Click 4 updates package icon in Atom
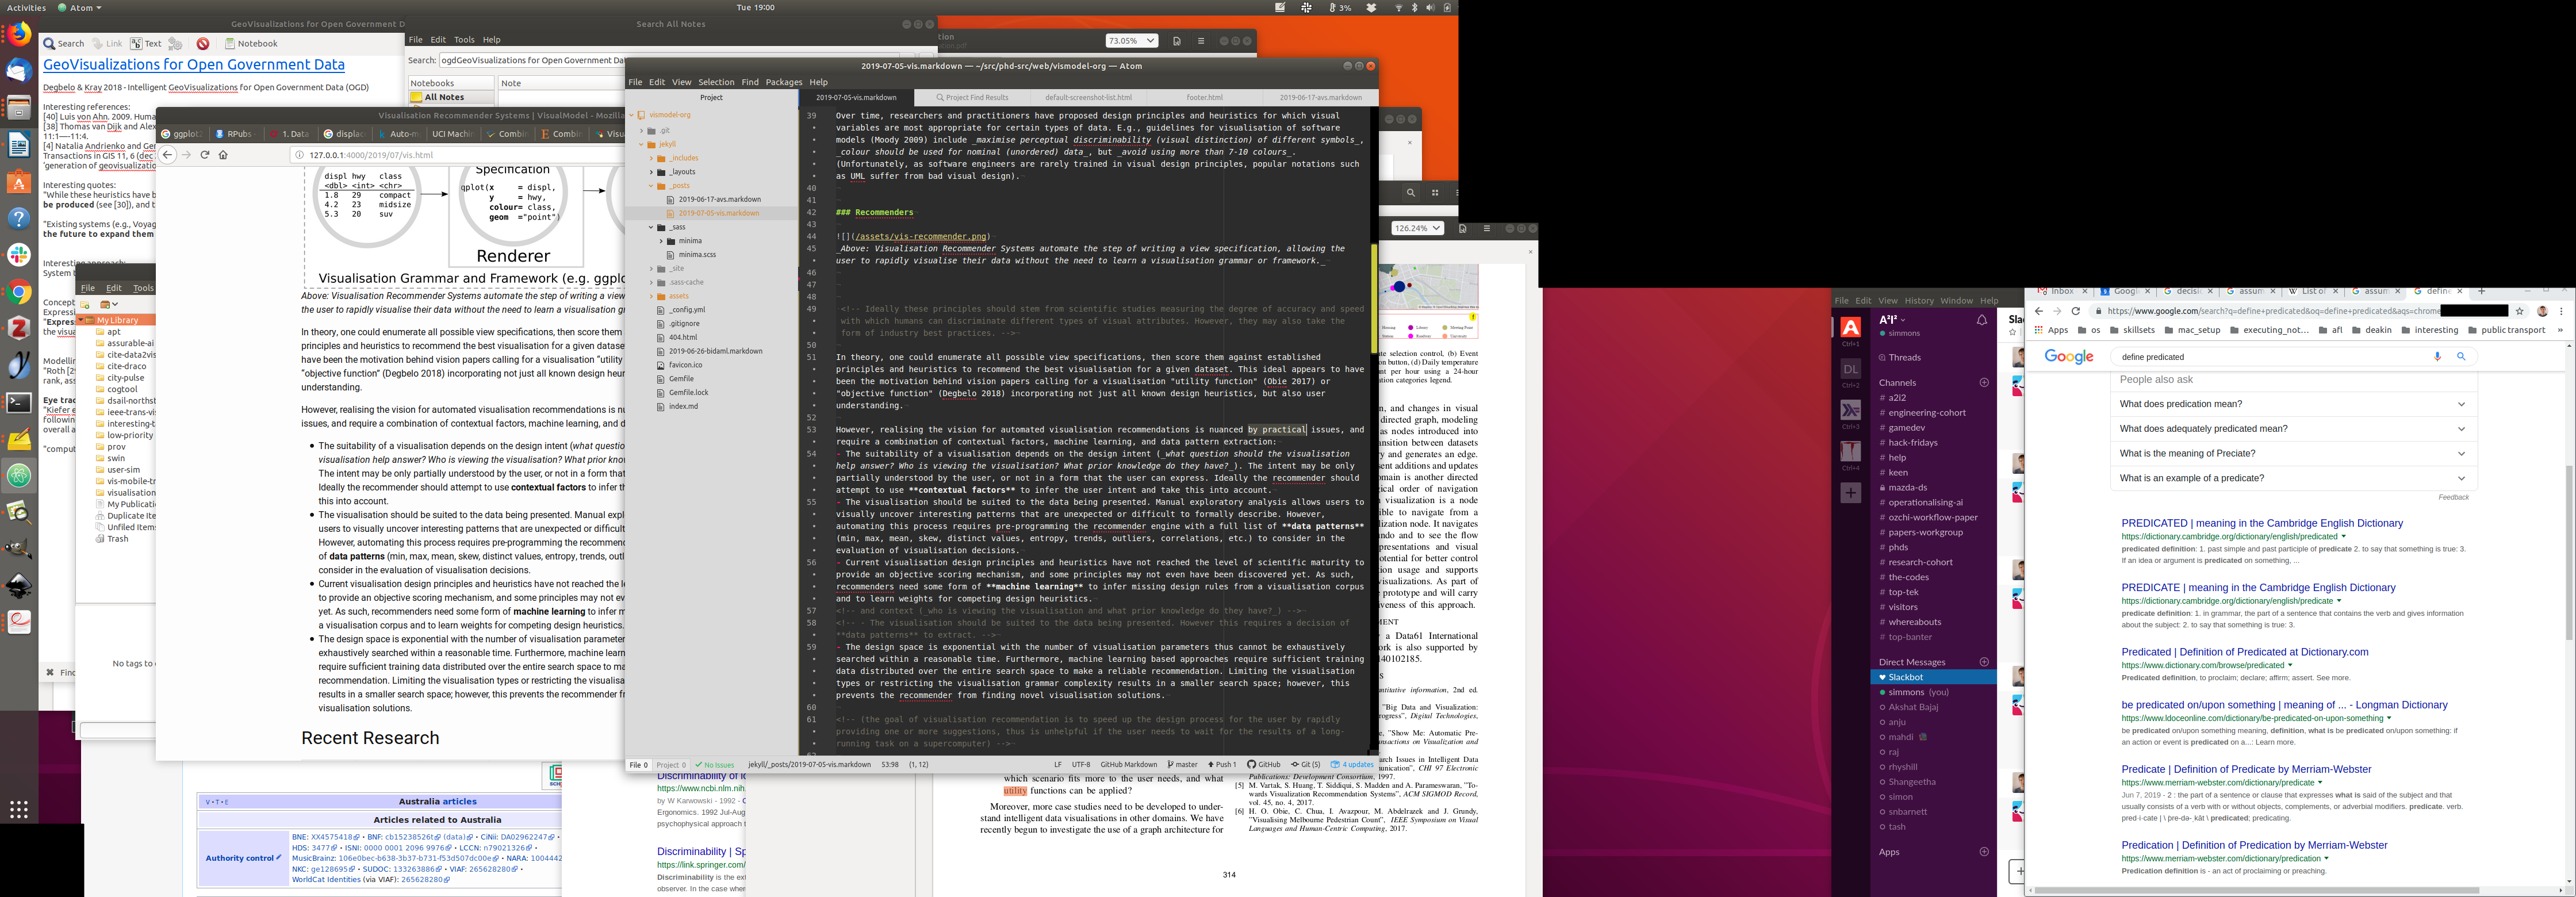Image resolution: width=2576 pixels, height=897 pixels. pyautogui.click(x=1352, y=764)
